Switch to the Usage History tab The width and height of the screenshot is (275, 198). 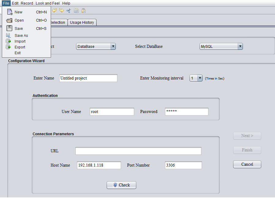point(82,23)
